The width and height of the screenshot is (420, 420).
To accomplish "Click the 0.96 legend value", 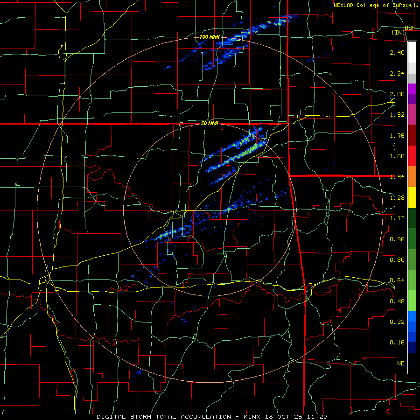I will point(397,239).
